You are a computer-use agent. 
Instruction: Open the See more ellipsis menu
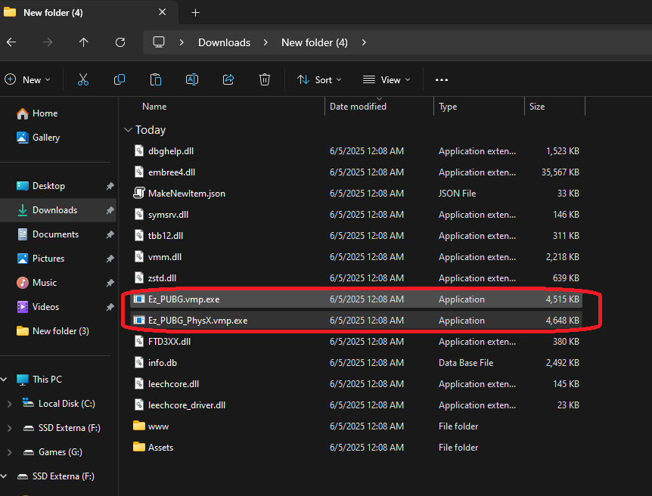(x=442, y=79)
